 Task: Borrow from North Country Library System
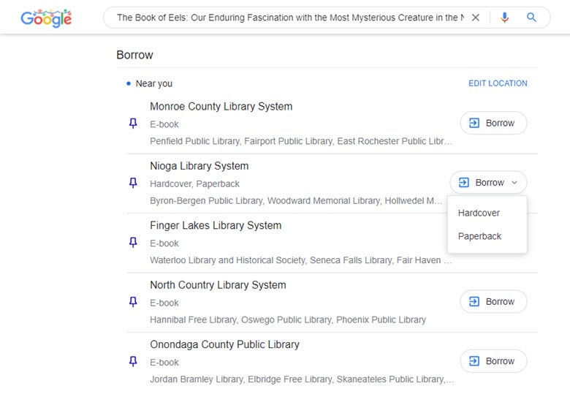point(493,301)
